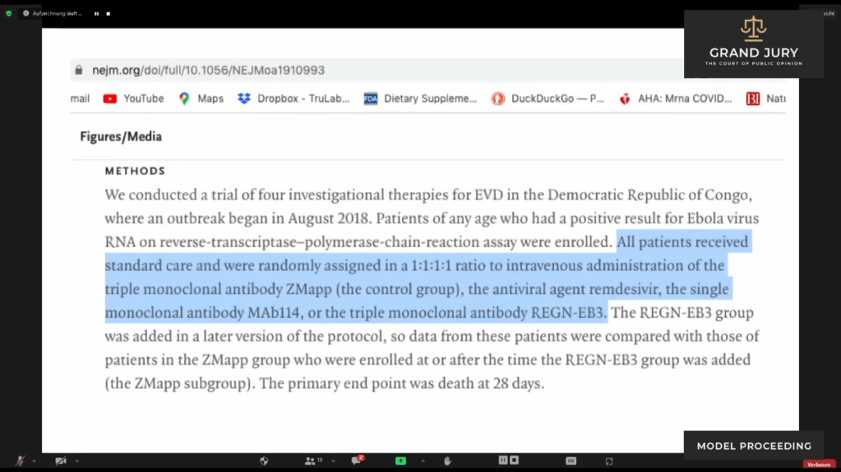Open the YouTube bookmark

(133, 99)
